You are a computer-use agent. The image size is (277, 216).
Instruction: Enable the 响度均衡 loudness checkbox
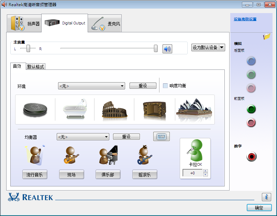click(x=166, y=85)
